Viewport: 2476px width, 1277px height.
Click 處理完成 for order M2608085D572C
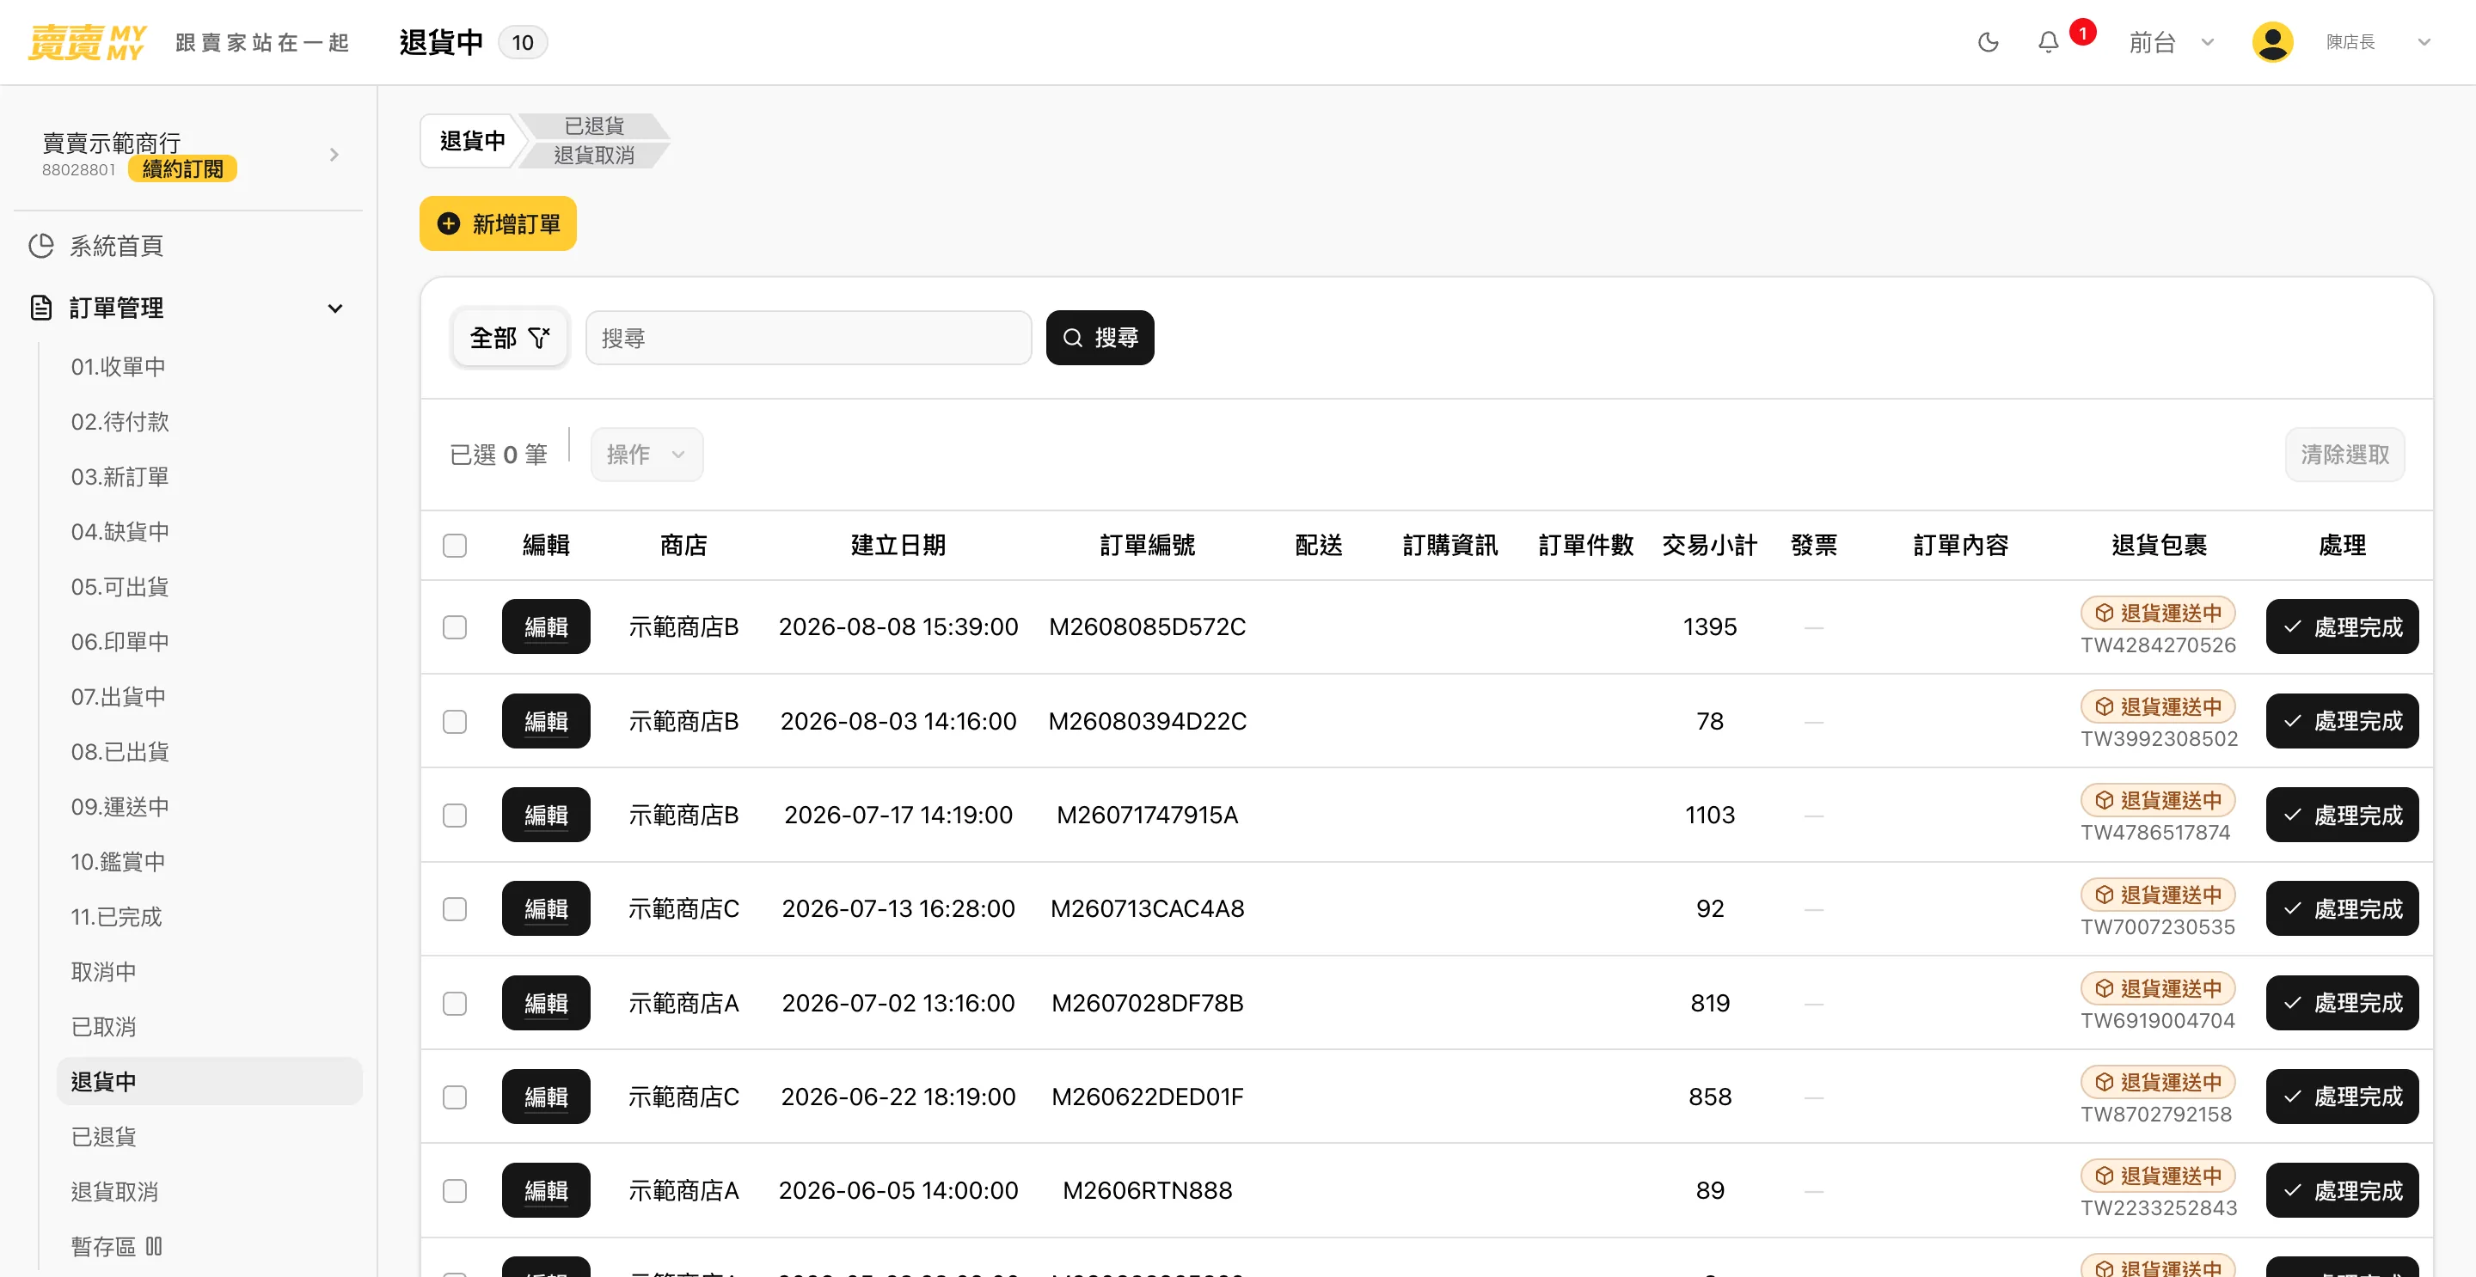point(2341,626)
